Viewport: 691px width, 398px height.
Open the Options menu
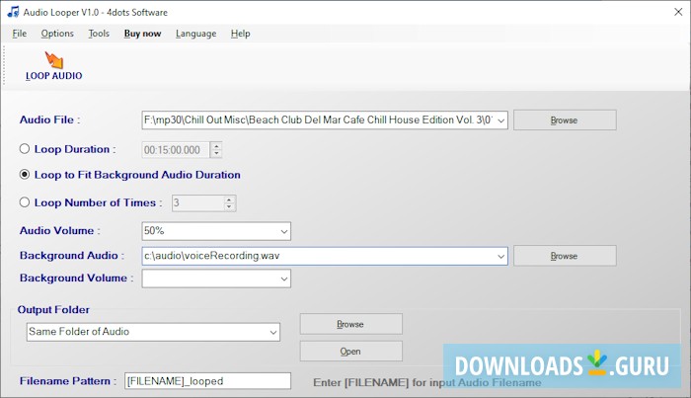[57, 34]
